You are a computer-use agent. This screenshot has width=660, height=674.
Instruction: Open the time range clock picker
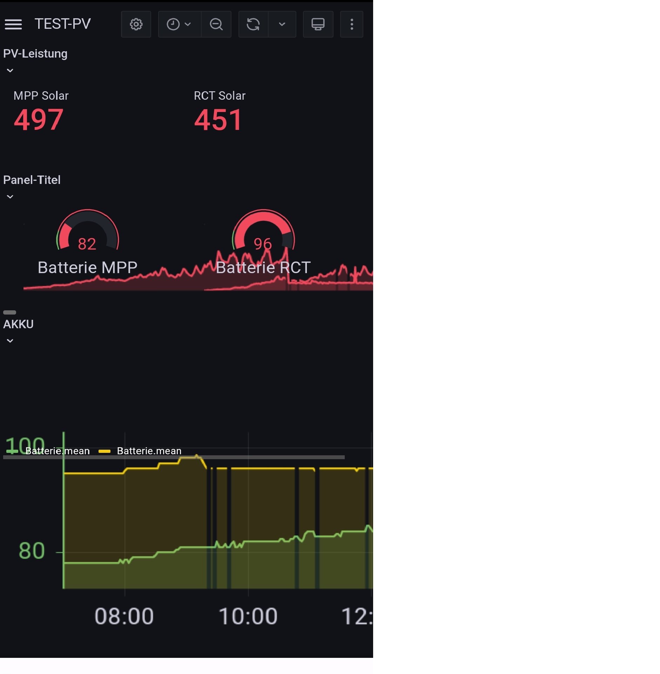[179, 24]
